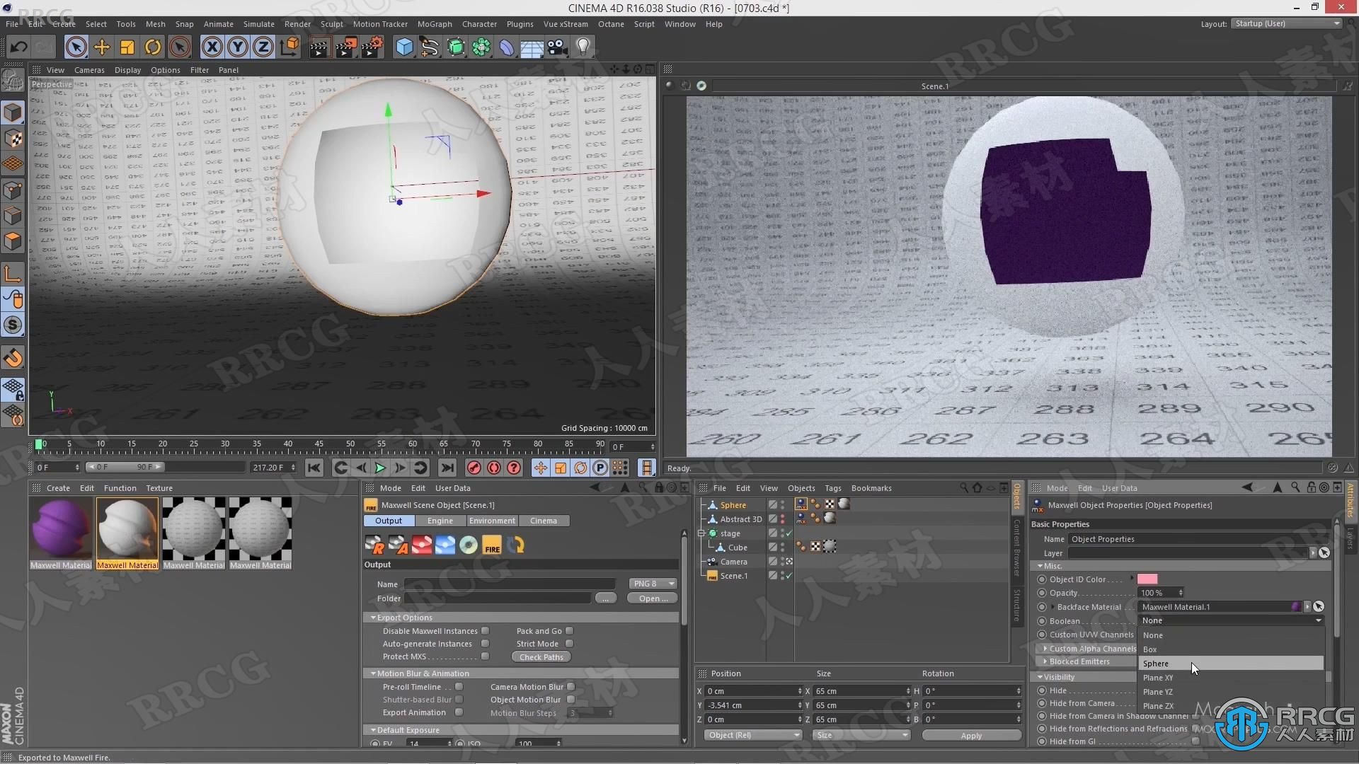Select the Scale tool
Image resolution: width=1359 pixels, height=764 pixels.
point(127,47)
